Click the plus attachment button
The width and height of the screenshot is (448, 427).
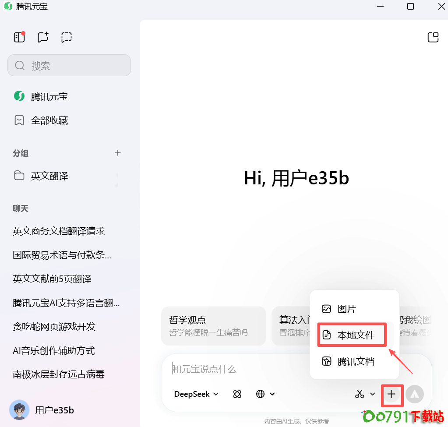391,394
